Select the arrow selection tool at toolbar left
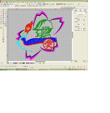110x113 pixels. pyautogui.click(x=1, y=6)
